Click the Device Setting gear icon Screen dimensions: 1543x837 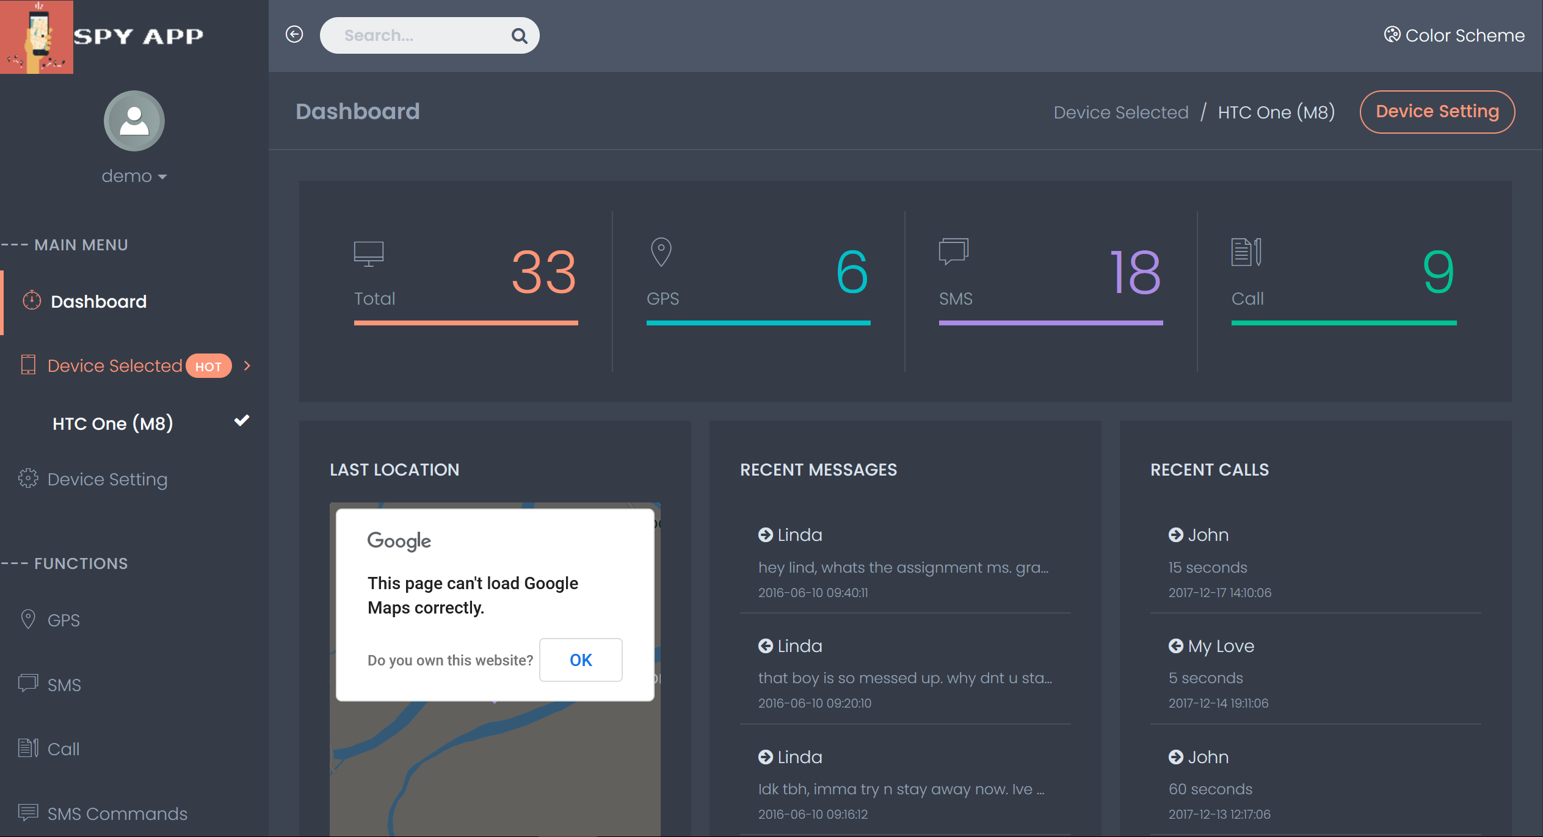pyautogui.click(x=28, y=478)
